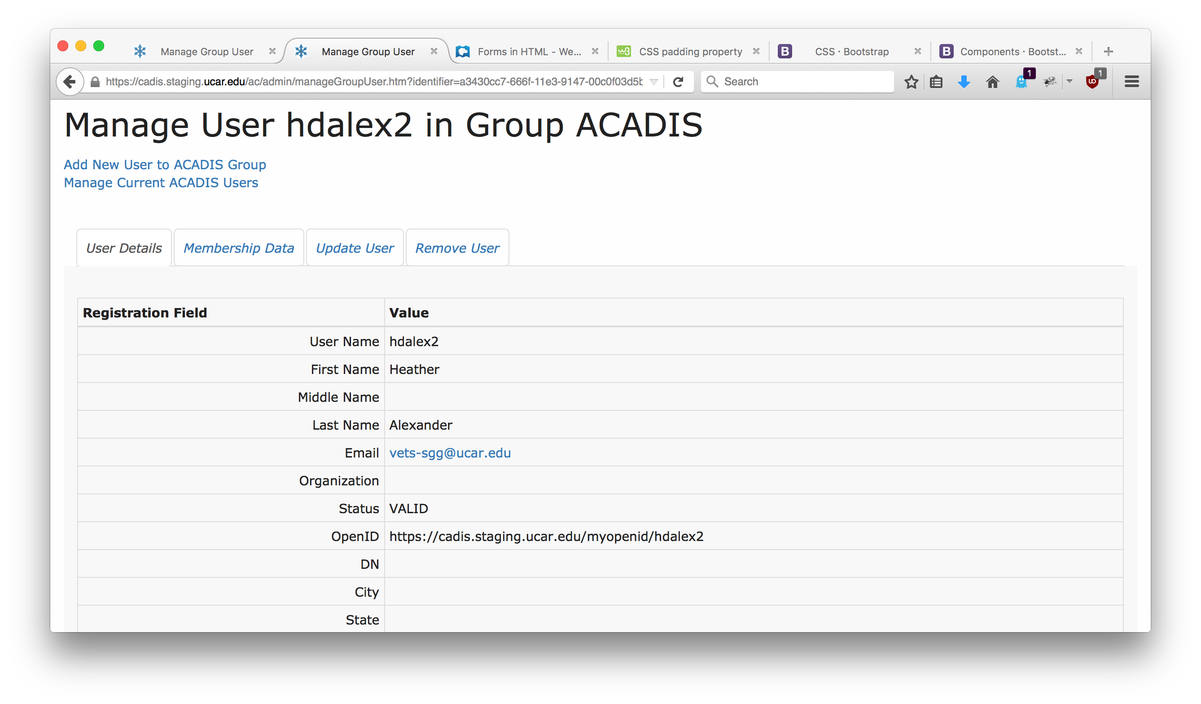
Task: Open Manage Current ACADIS Users link
Action: [161, 183]
